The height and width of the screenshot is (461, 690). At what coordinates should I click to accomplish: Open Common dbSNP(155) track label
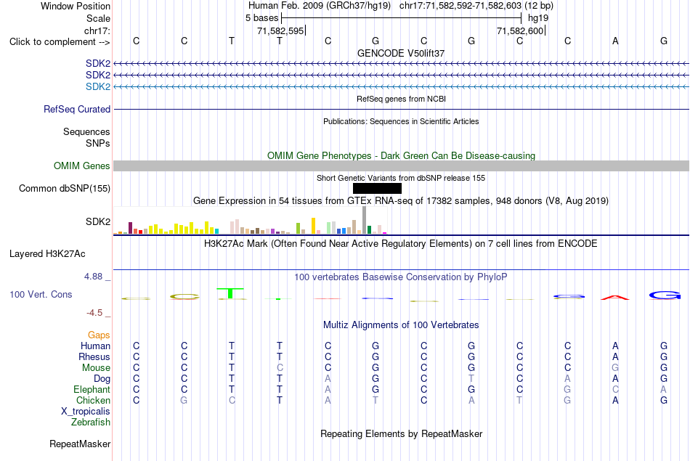click(x=65, y=188)
